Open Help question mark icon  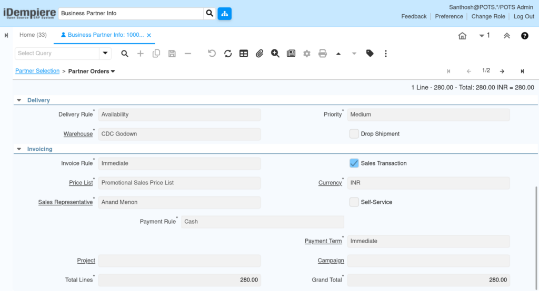[x=525, y=36]
